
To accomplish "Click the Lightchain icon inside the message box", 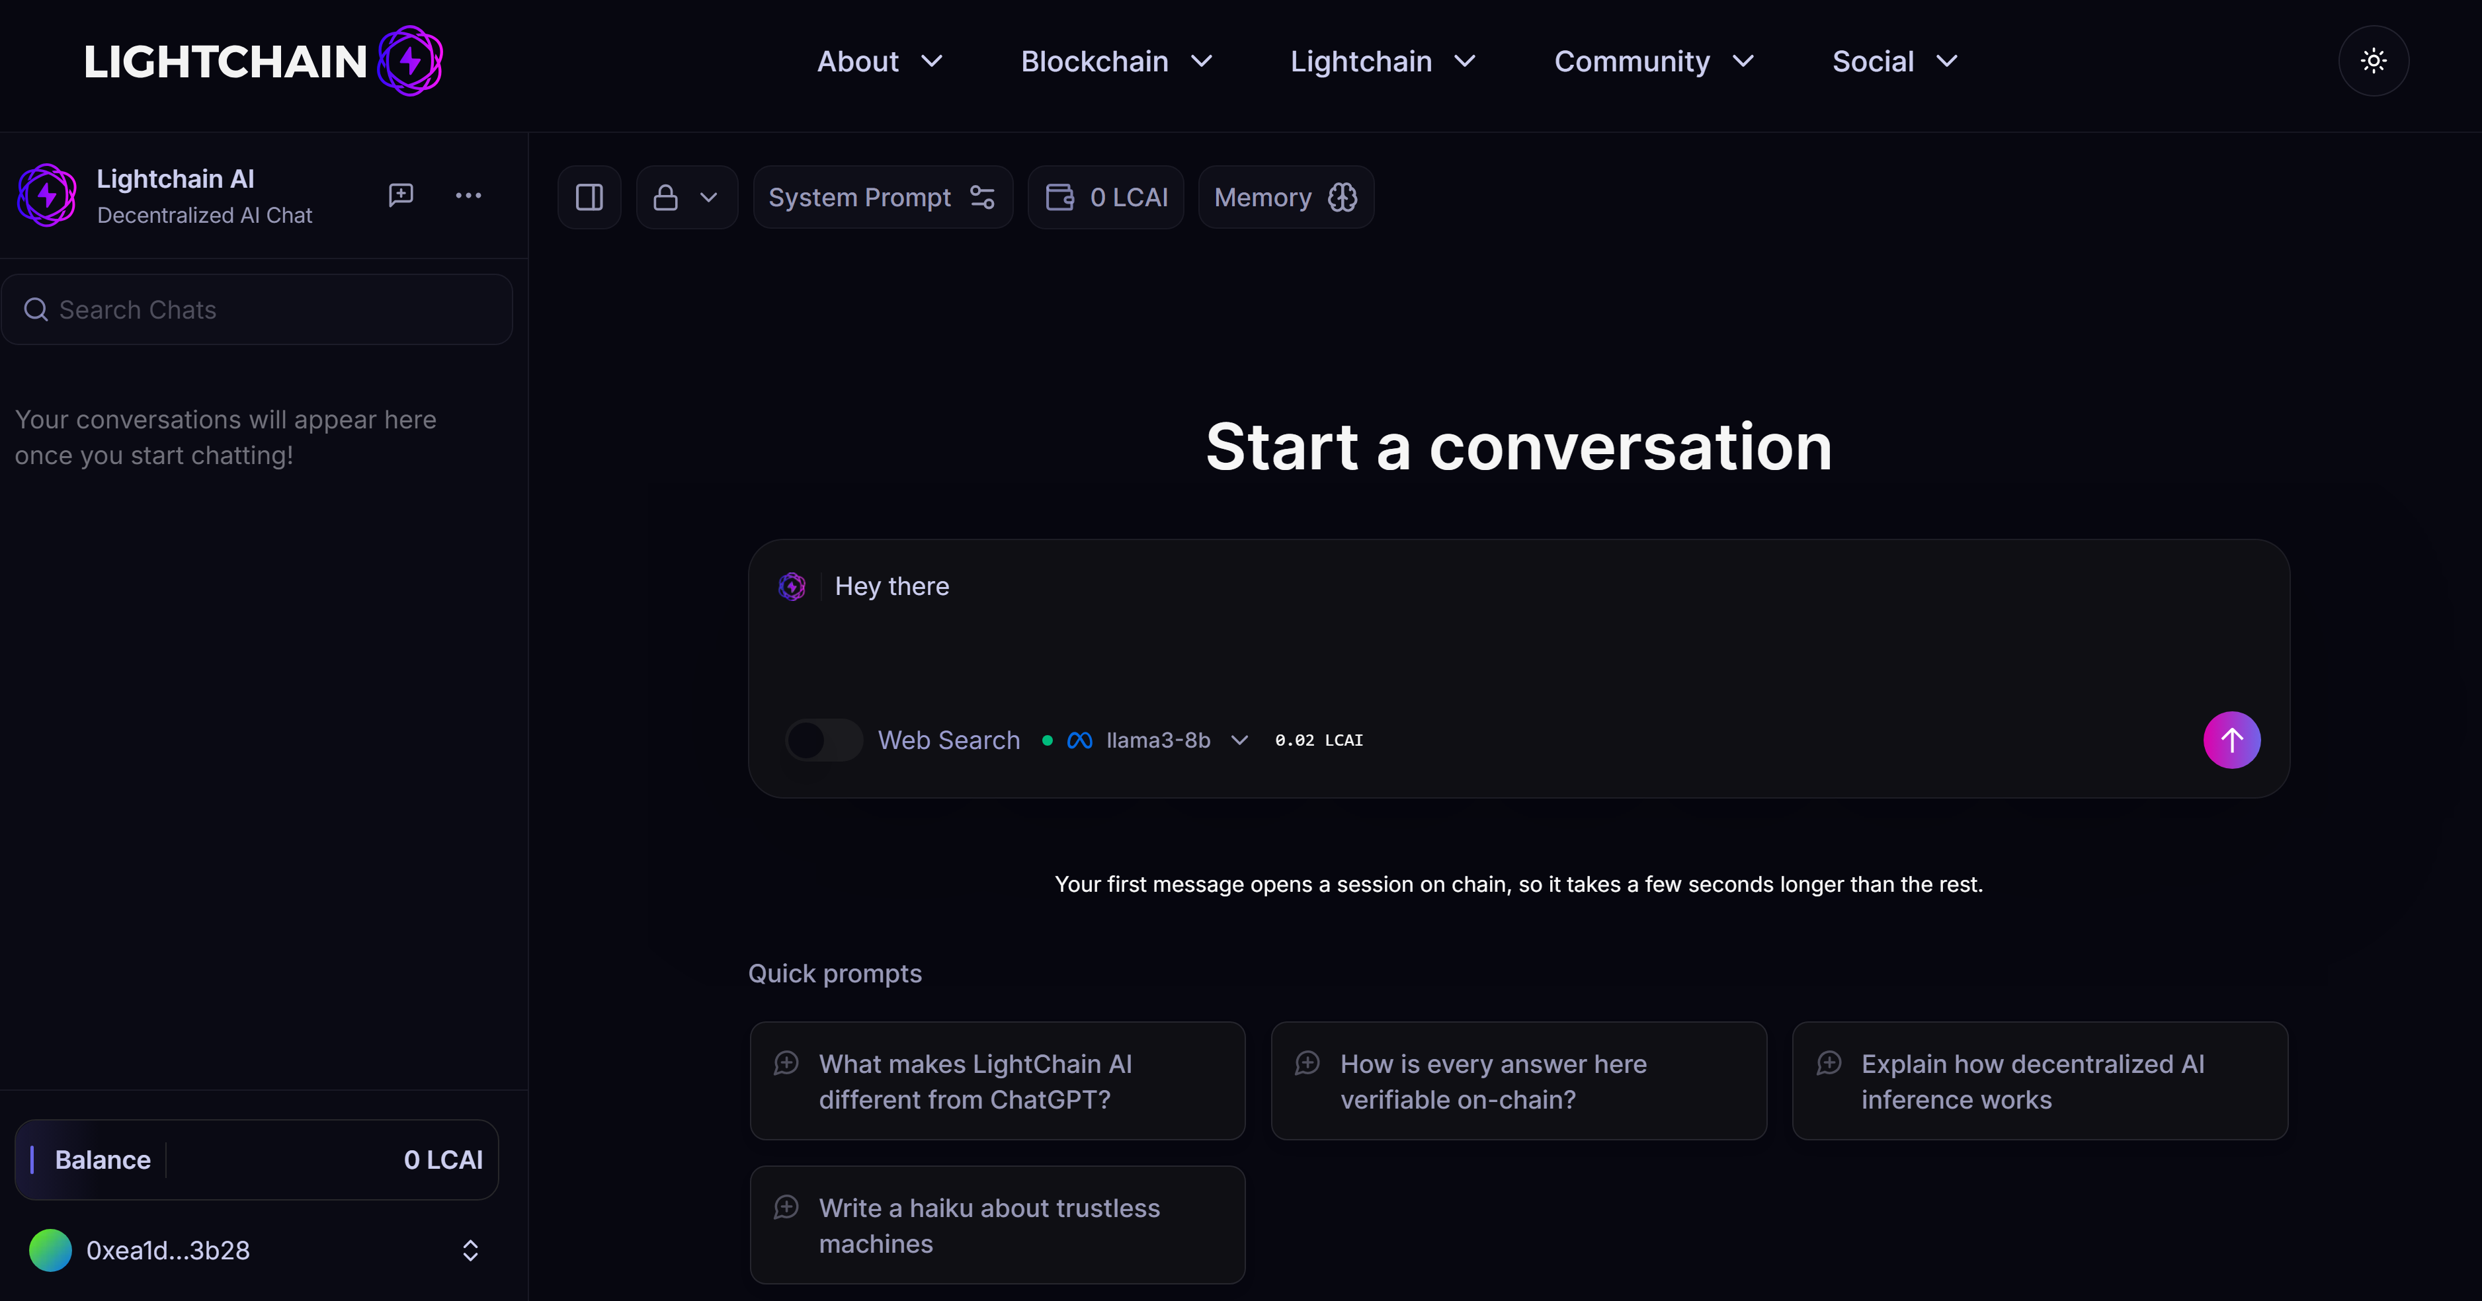I will coord(791,586).
